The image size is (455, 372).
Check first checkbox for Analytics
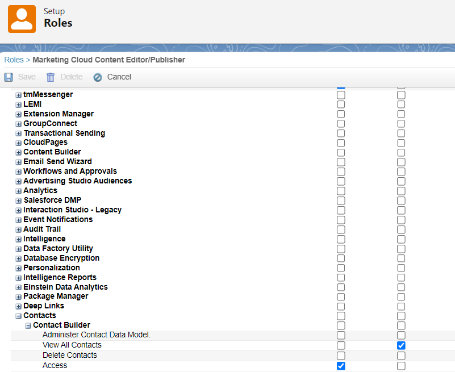pyautogui.click(x=341, y=191)
